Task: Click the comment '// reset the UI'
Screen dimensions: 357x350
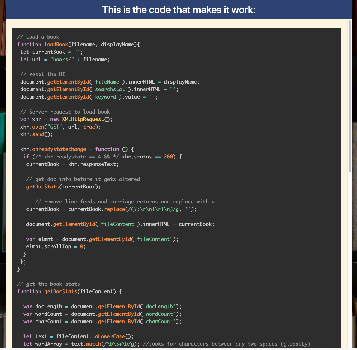Action: [43, 74]
